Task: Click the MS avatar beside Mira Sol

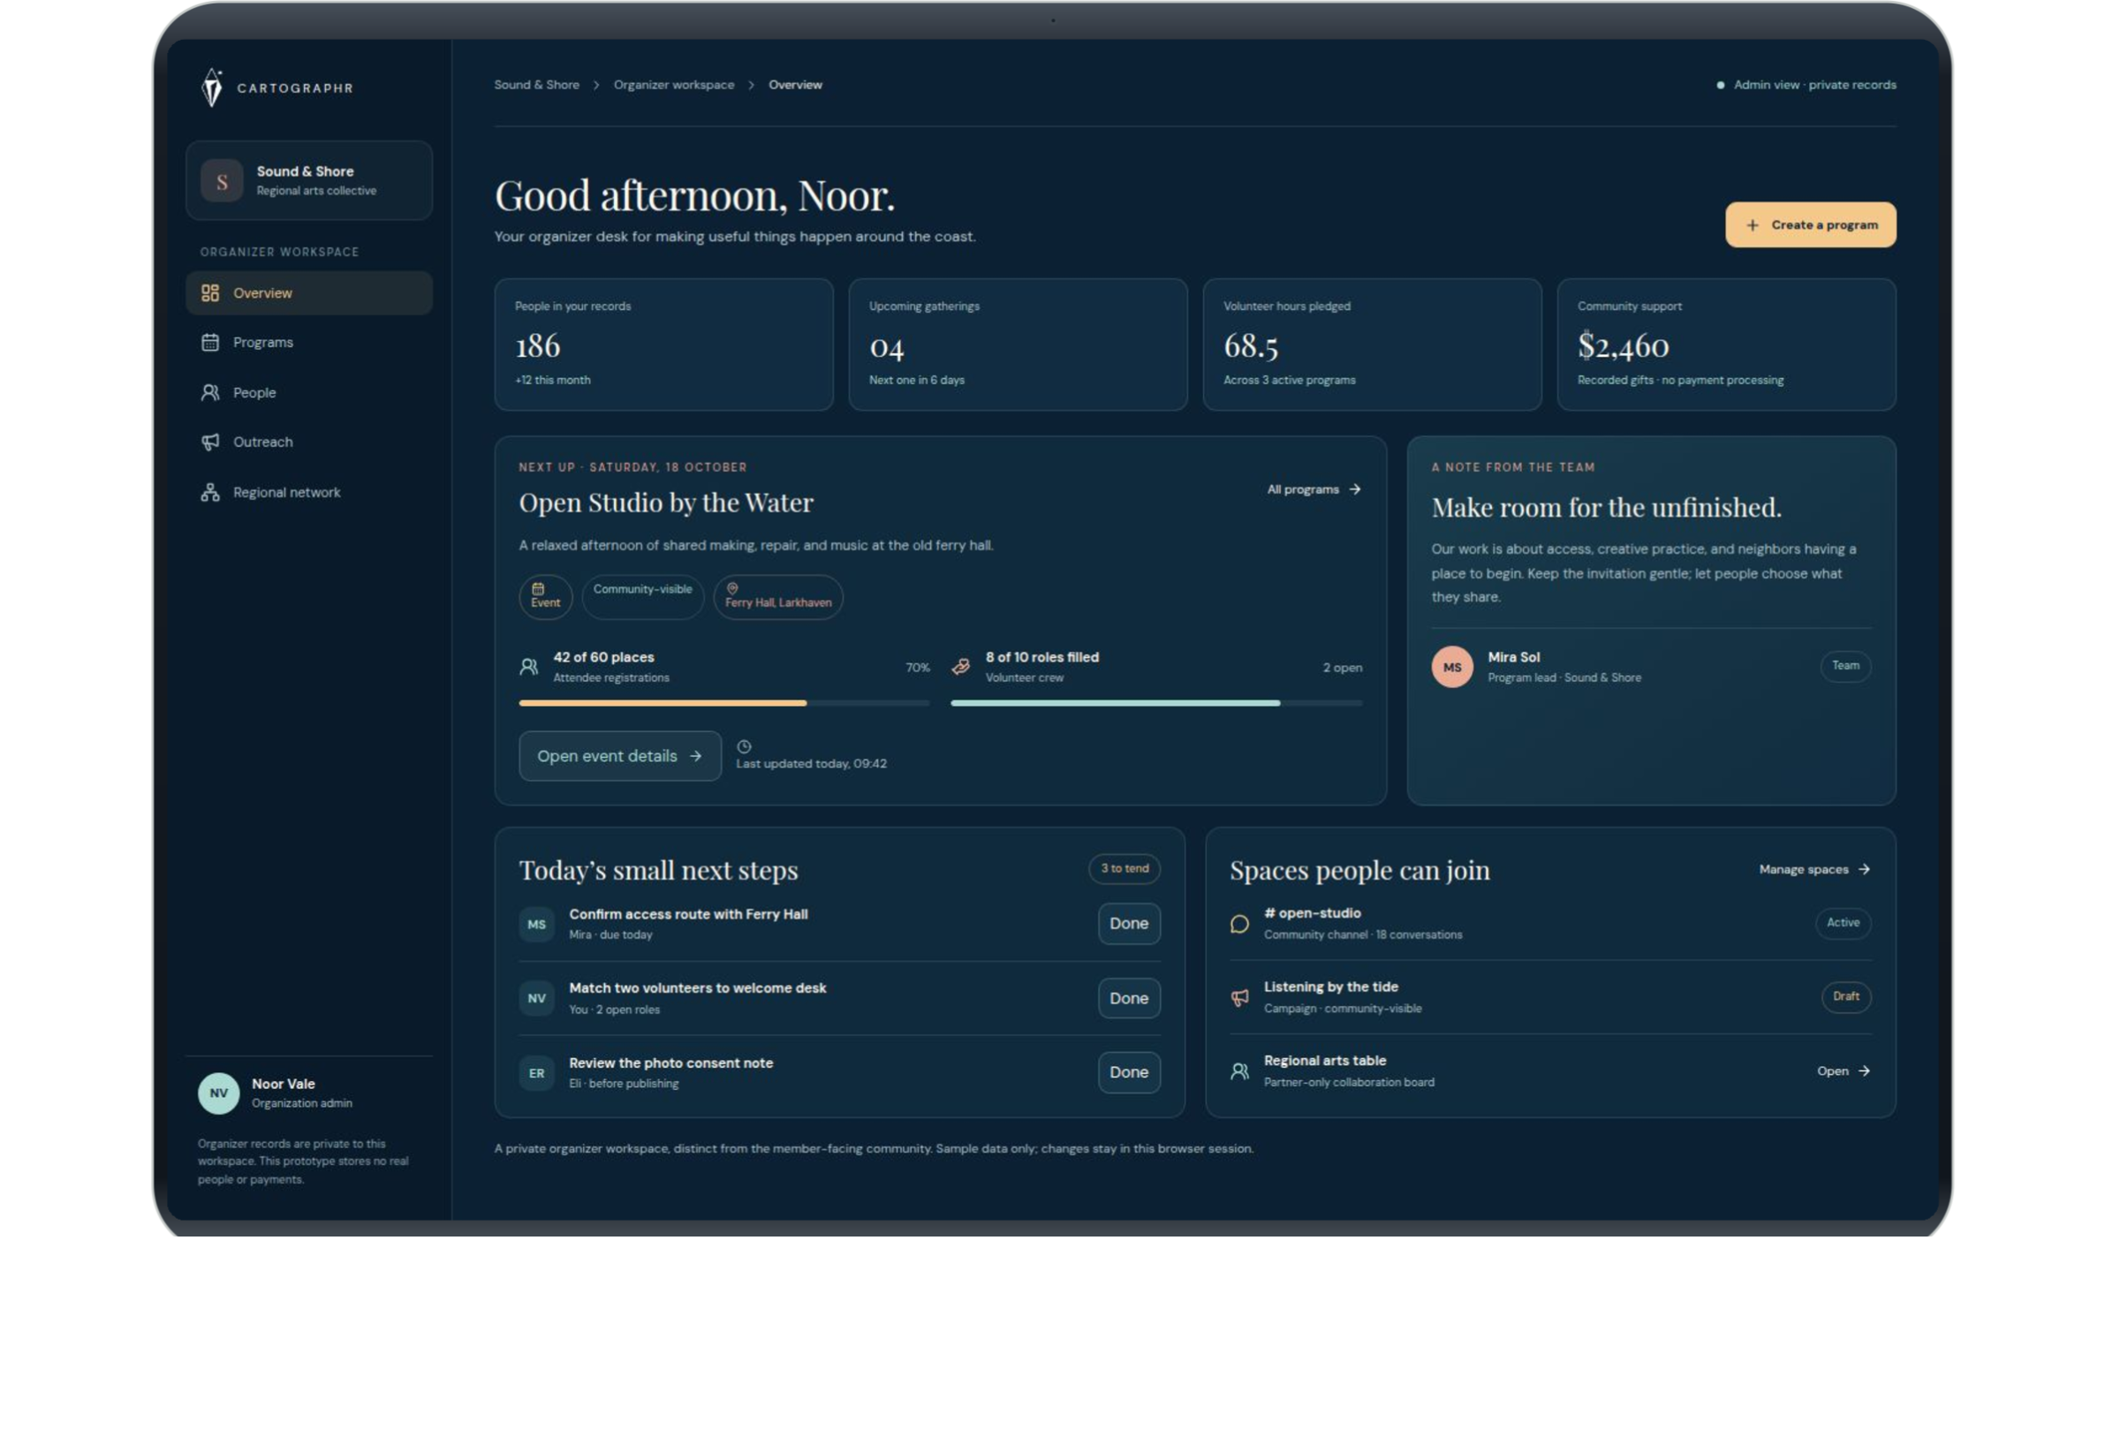Action: click(x=1452, y=667)
